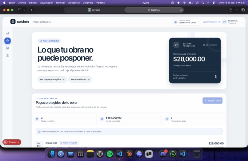Open the Ayuda menu
The height and width of the screenshot is (161, 248).
(146, 3)
